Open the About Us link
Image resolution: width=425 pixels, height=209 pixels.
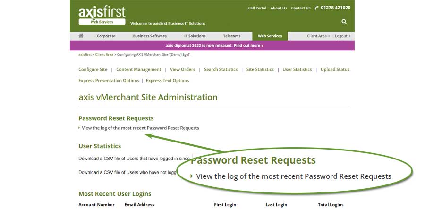[x=278, y=8]
